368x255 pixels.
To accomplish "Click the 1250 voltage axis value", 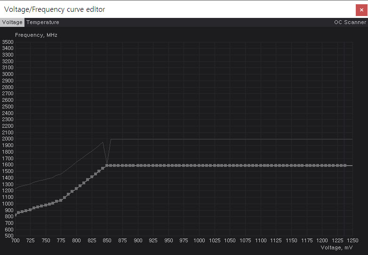I will (x=352, y=240).
